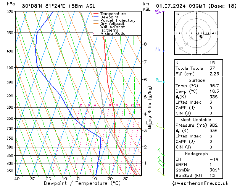This screenshot has width=240, height=186.
Task: Click the 5 km altitude label
Action: click(145, 97)
